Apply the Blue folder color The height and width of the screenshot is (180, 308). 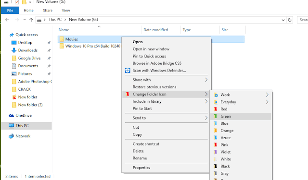[x=241, y=123]
